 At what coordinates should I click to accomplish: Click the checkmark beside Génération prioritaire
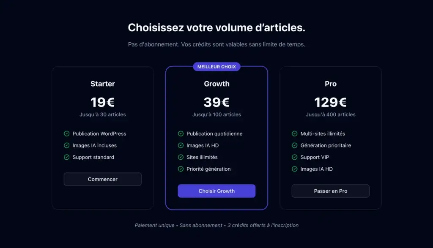point(295,145)
